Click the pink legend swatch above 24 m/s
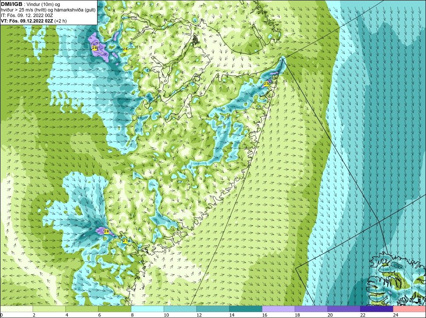 point(409,309)
